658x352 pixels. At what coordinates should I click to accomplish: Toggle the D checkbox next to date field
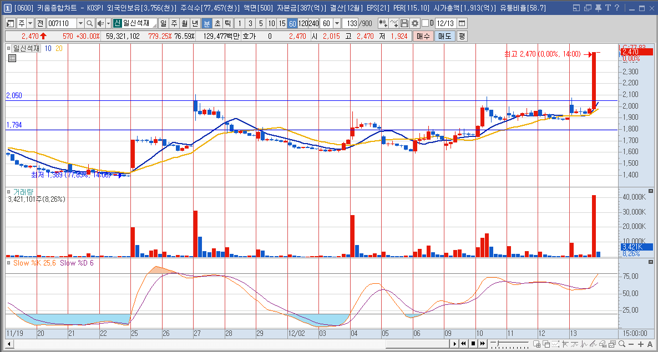click(x=425, y=23)
